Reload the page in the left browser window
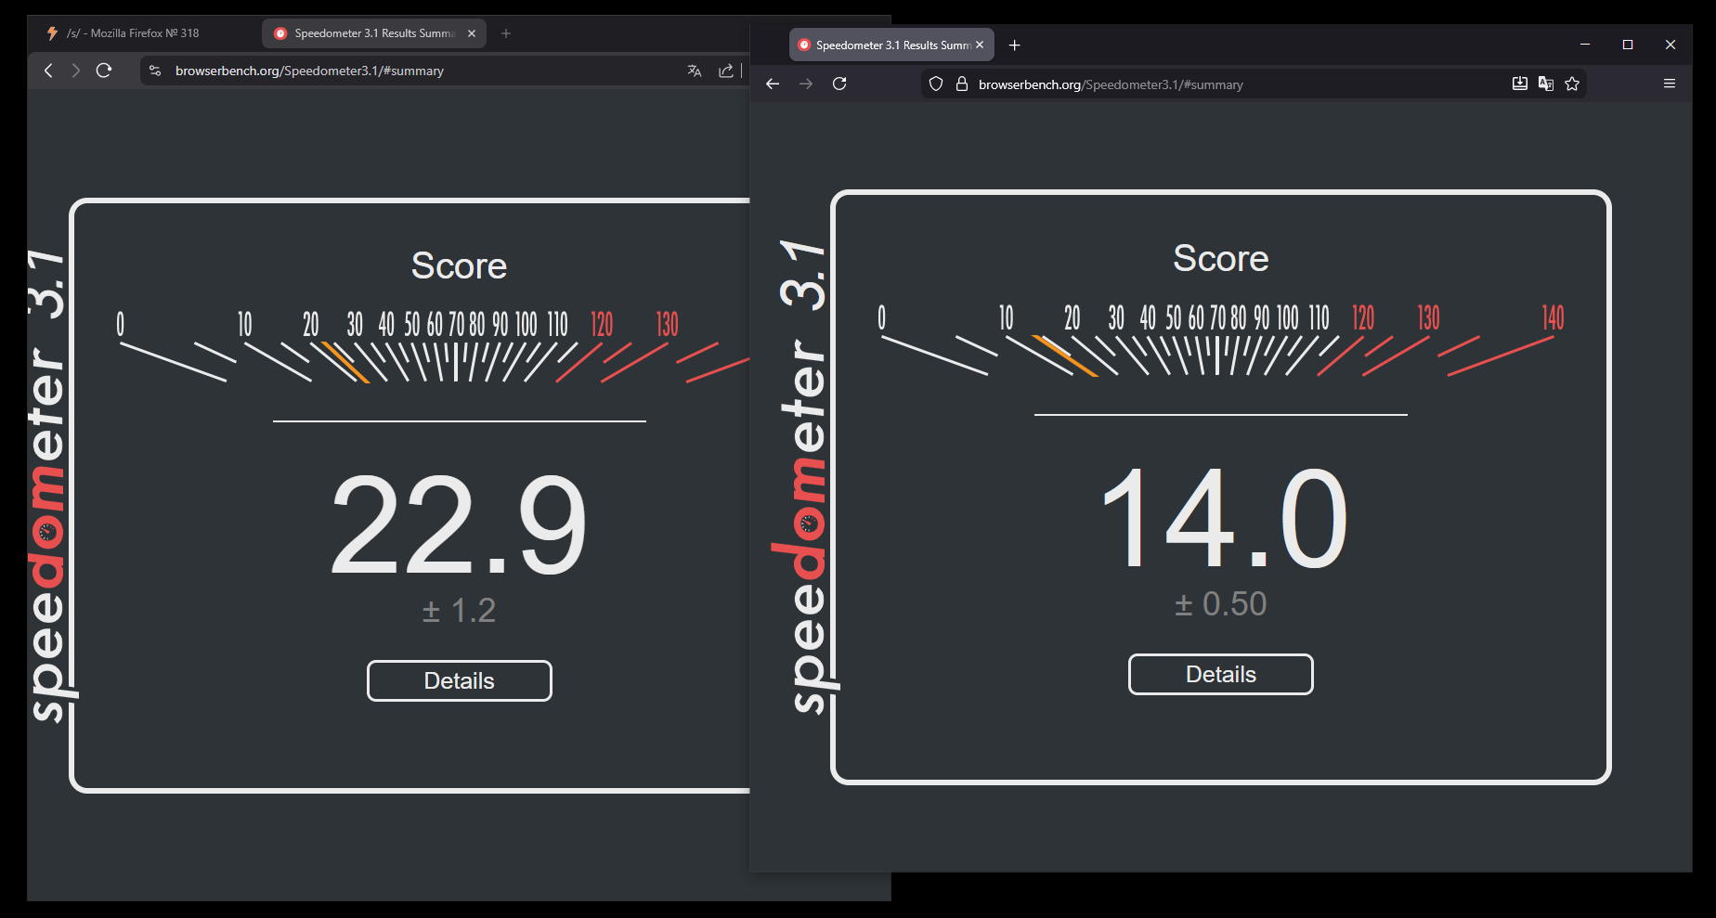The height and width of the screenshot is (918, 1716). tap(104, 71)
